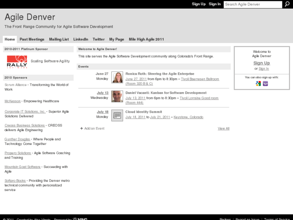The width and height of the screenshot is (293, 220).
Task: Open the McKesson sponsor link
Action: [12, 101]
